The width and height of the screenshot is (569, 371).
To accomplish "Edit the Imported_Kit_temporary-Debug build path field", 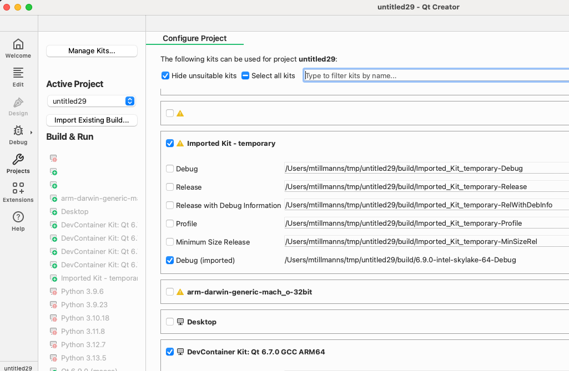I will (426, 168).
